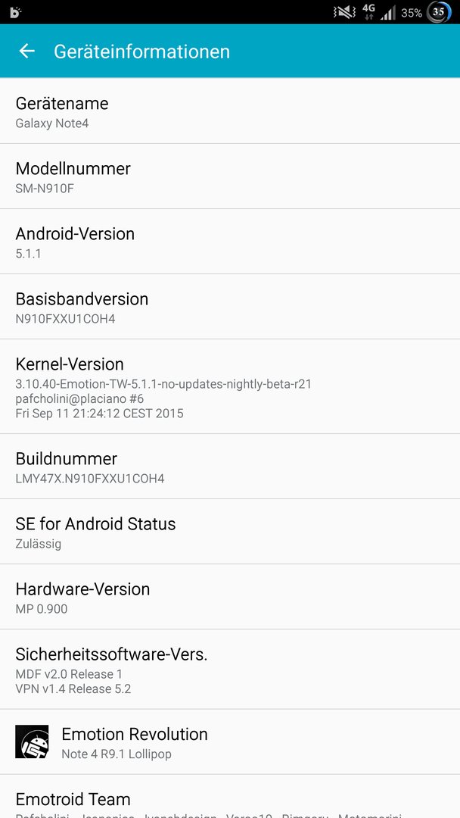
Task: Open the Gerätename entry
Action: [x=230, y=111]
